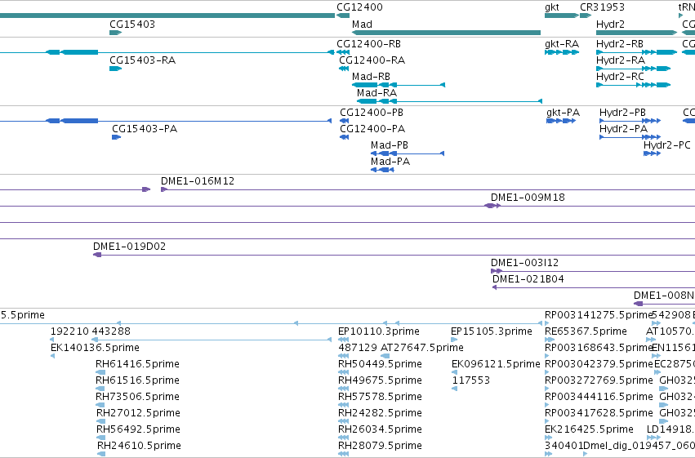The height and width of the screenshot is (458, 695).
Task: Click the gkt gene label
Action: 552,7
